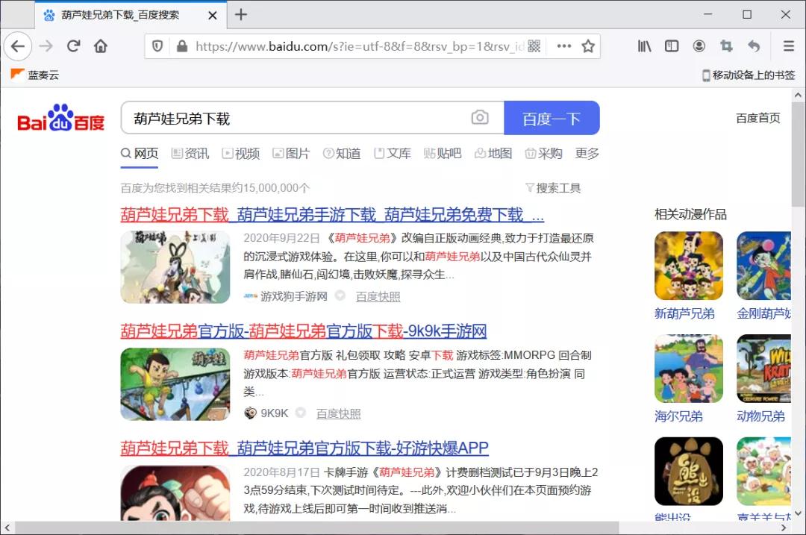Open the Firefox account icon
The height and width of the screenshot is (535, 806).
(x=699, y=46)
